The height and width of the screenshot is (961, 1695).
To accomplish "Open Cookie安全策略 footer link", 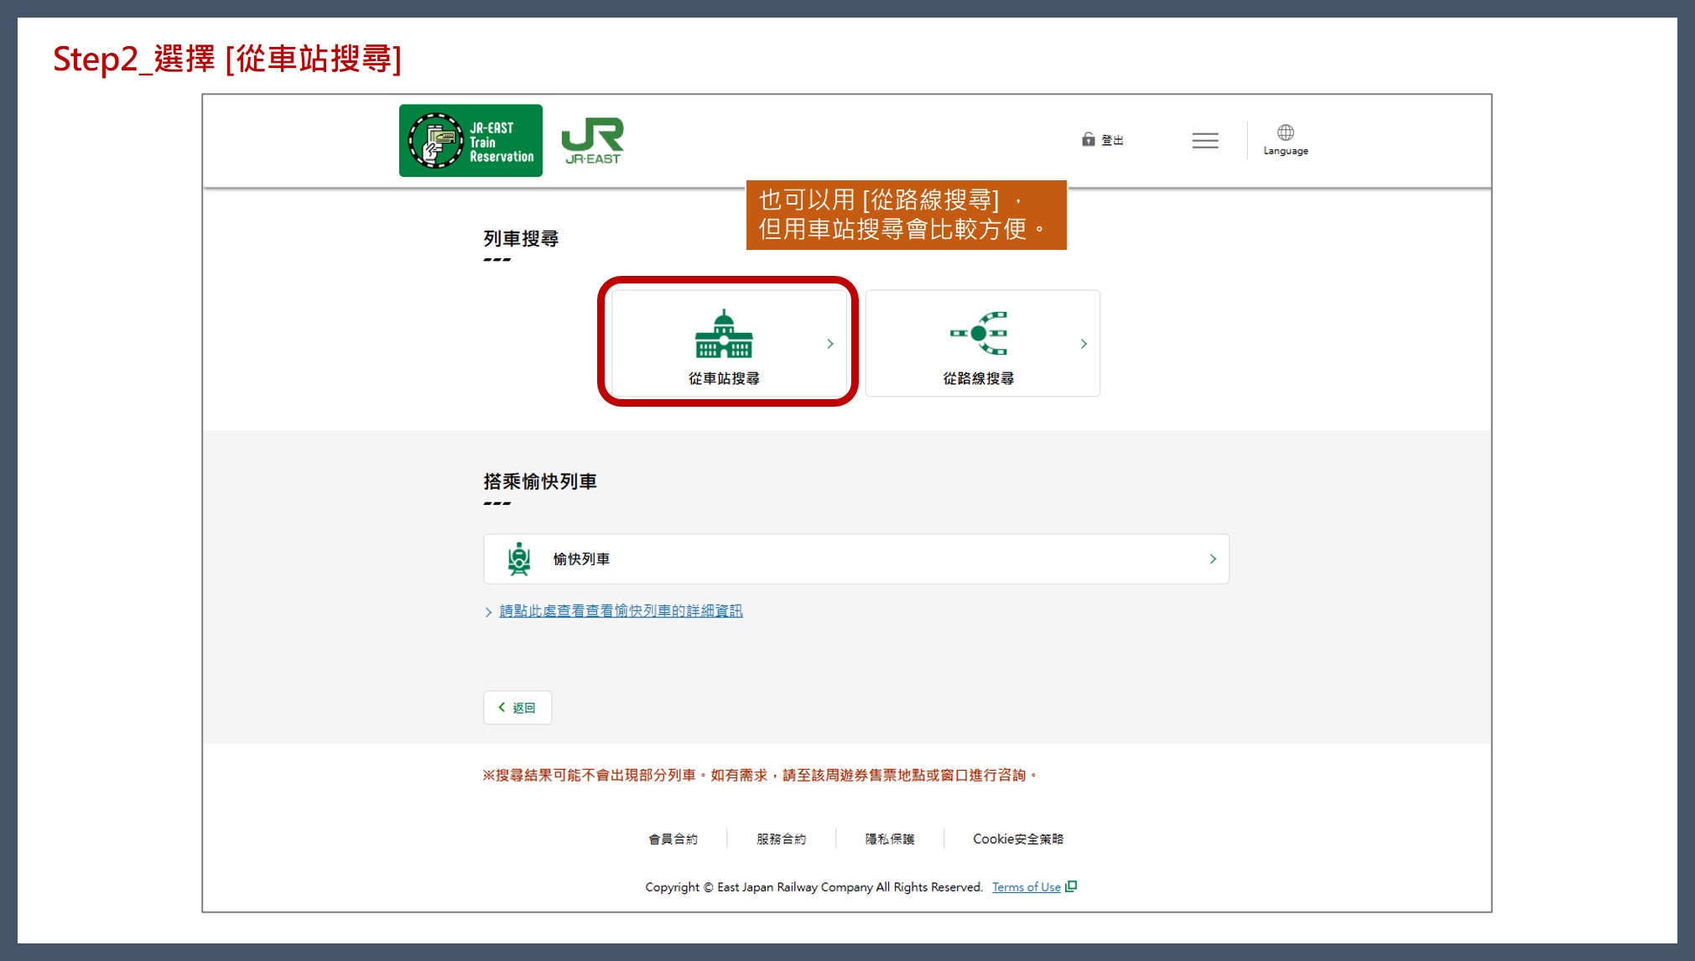I will point(1017,839).
